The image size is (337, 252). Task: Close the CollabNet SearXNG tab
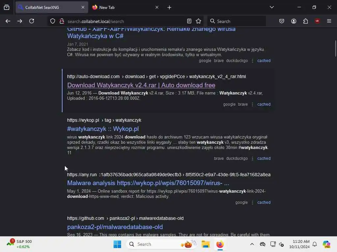(x=83, y=7)
